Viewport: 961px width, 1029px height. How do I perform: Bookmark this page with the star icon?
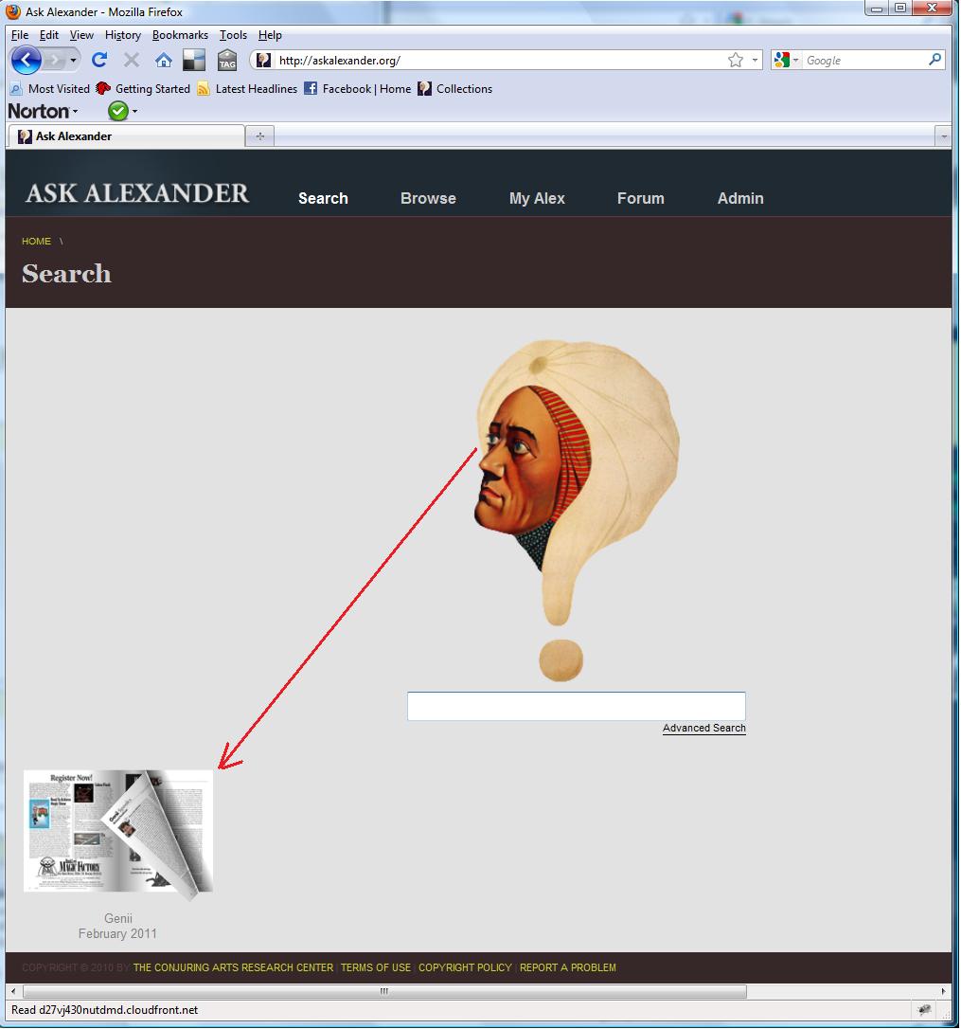click(x=736, y=61)
